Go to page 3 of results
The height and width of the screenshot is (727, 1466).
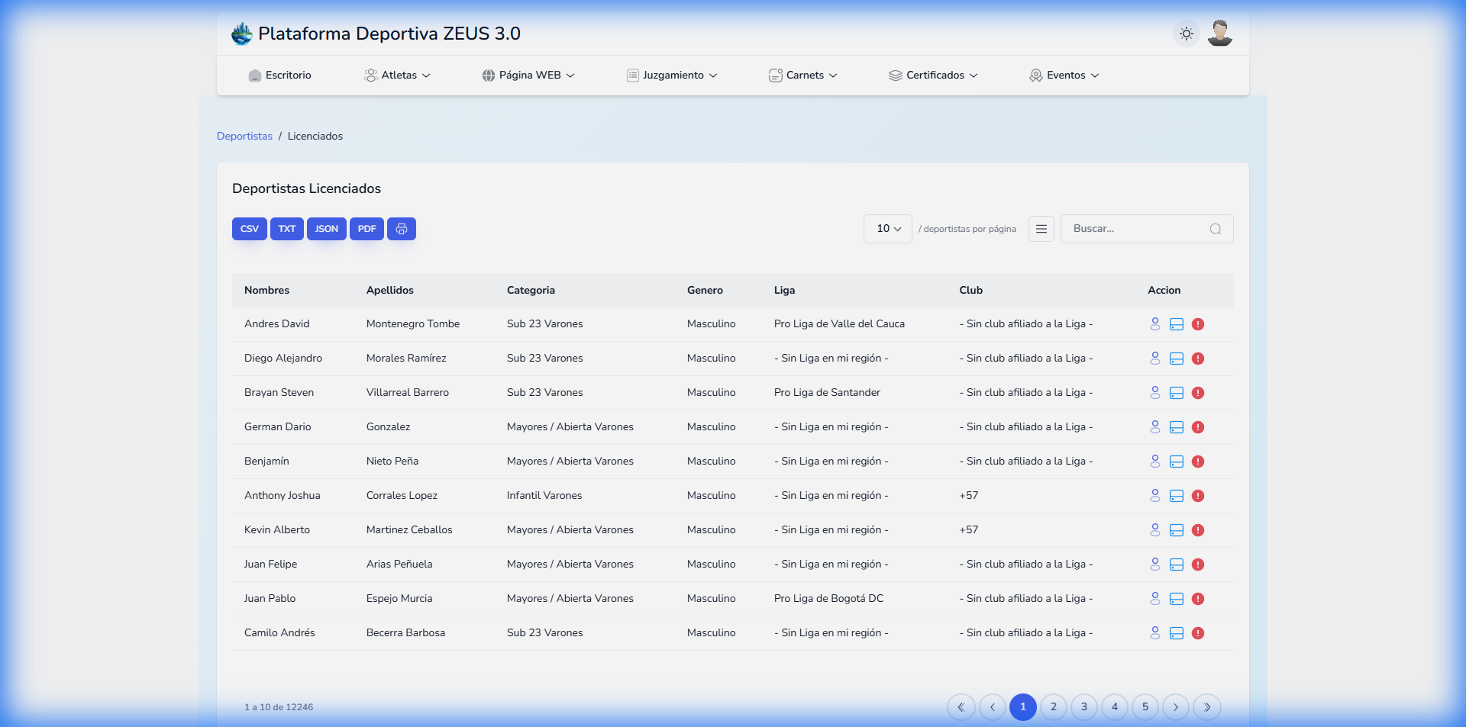1083,707
